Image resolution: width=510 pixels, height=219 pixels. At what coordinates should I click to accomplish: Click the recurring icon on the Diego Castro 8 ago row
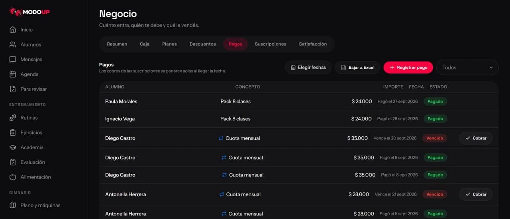pos(225,175)
